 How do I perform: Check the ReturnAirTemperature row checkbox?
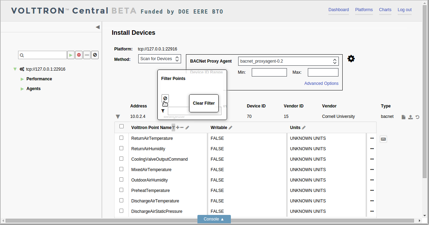tap(122, 138)
